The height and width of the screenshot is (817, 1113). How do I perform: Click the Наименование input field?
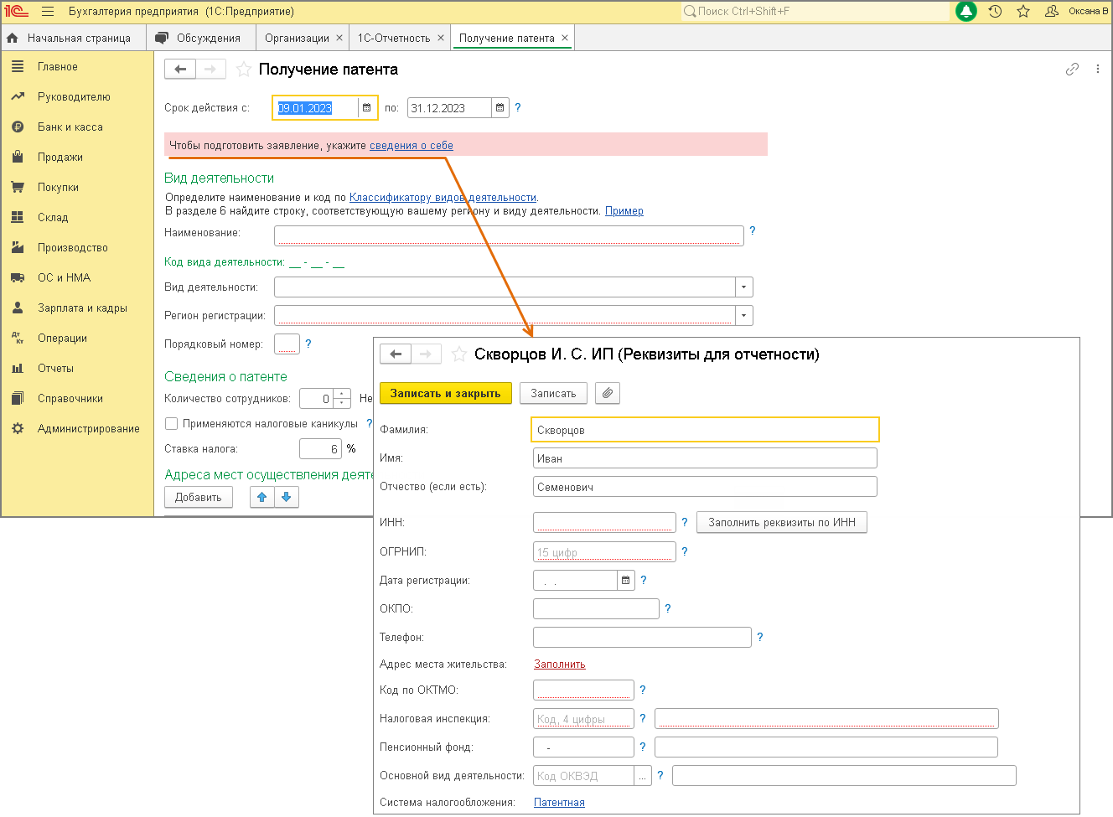pyautogui.click(x=509, y=235)
